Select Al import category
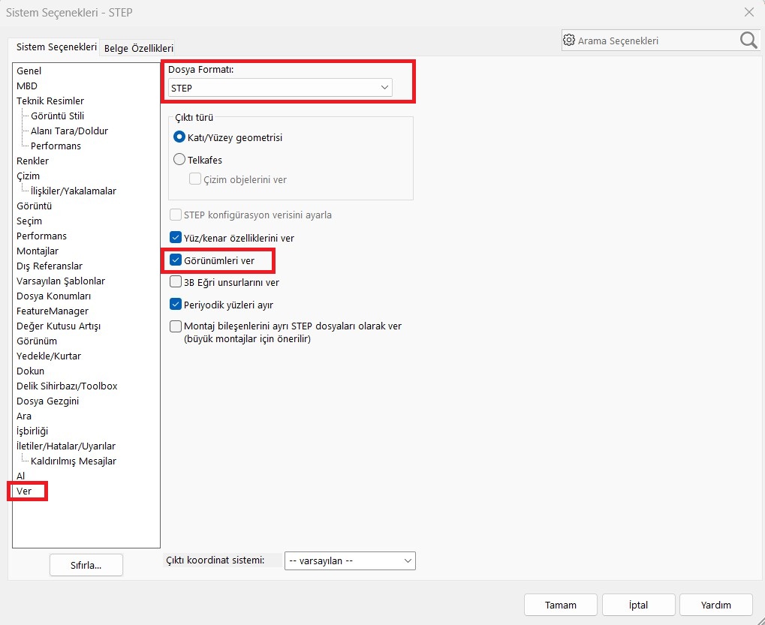 point(20,476)
